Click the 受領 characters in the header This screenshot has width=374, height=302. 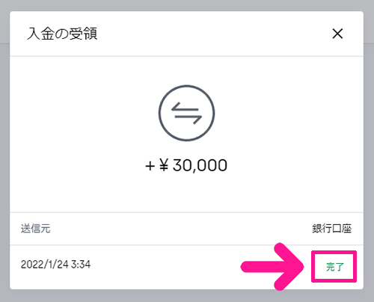(83, 34)
